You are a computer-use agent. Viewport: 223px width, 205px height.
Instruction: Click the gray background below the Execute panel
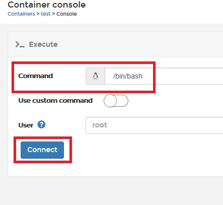click(x=111, y=191)
